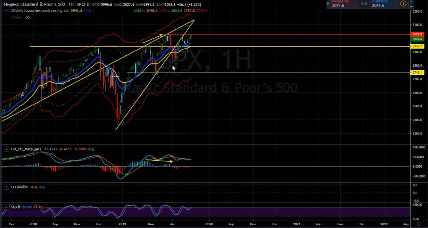Click the yellow 2941.4 indicator value
Screen dimensions: 428x228
coord(76,11)
